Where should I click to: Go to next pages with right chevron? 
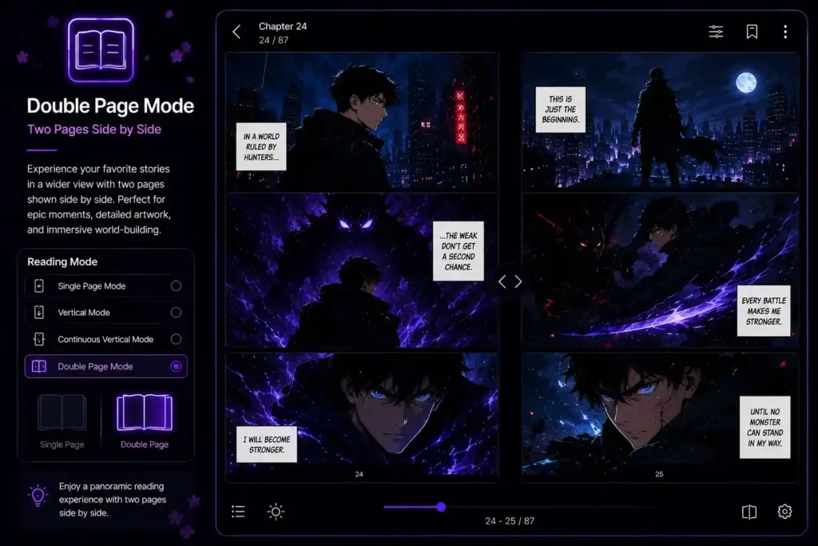518,282
